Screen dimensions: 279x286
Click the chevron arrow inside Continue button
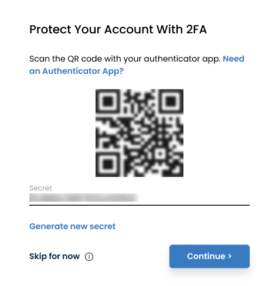(x=230, y=256)
